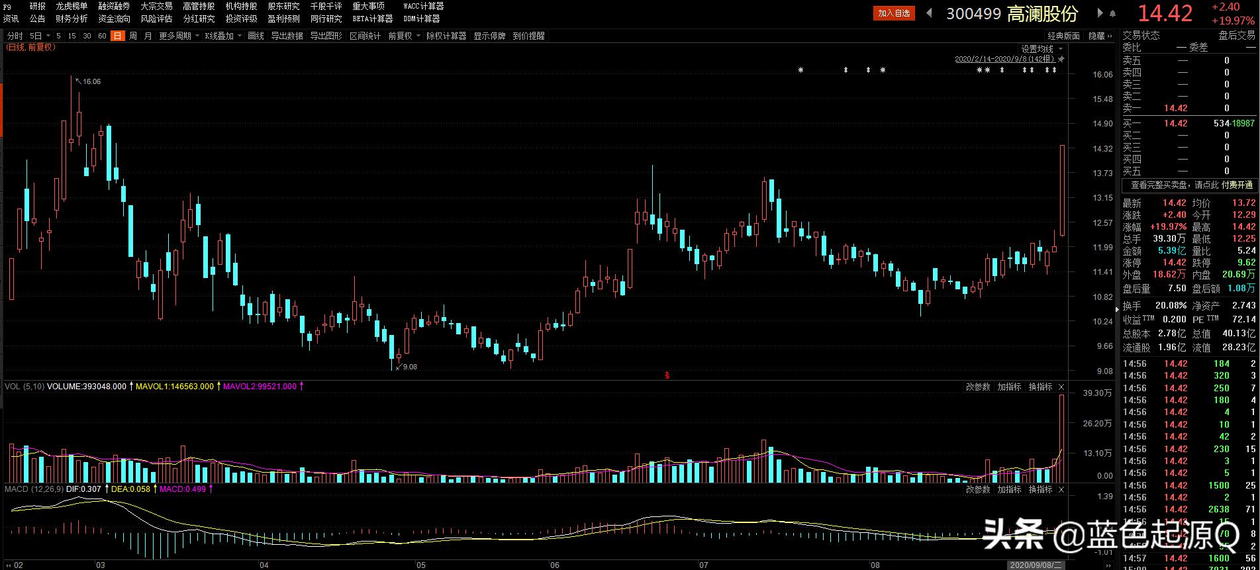Open the 龙虎榜单 menu item
Viewport: 1260px width, 570px height.
click(x=72, y=7)
